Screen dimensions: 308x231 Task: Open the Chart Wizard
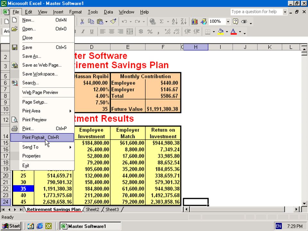195,21
